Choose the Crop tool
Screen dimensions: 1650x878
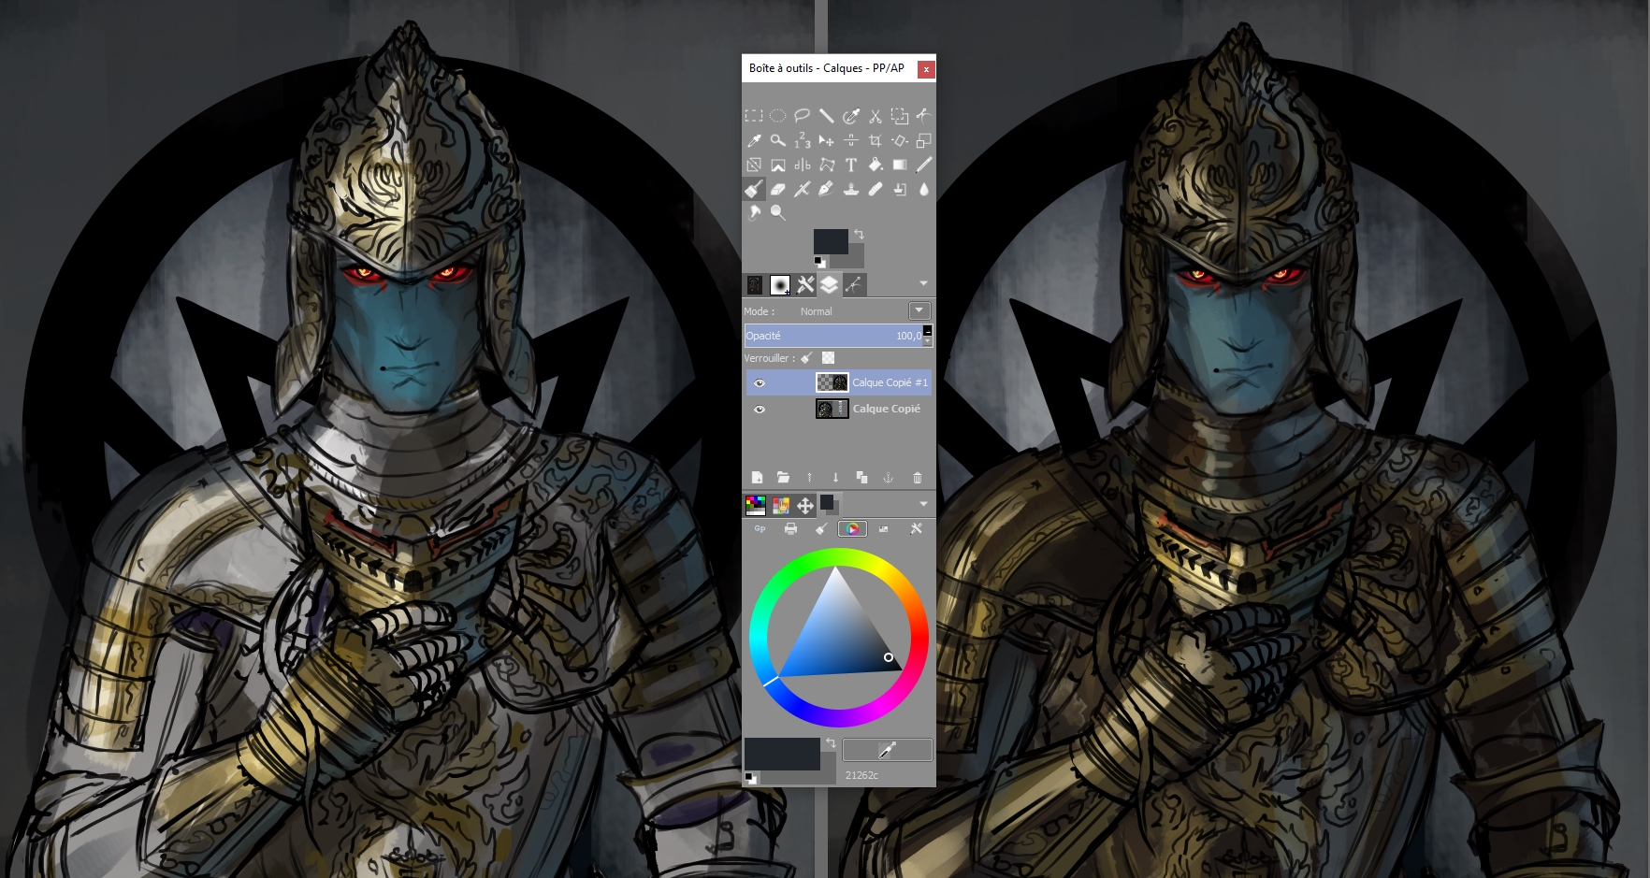876,141
